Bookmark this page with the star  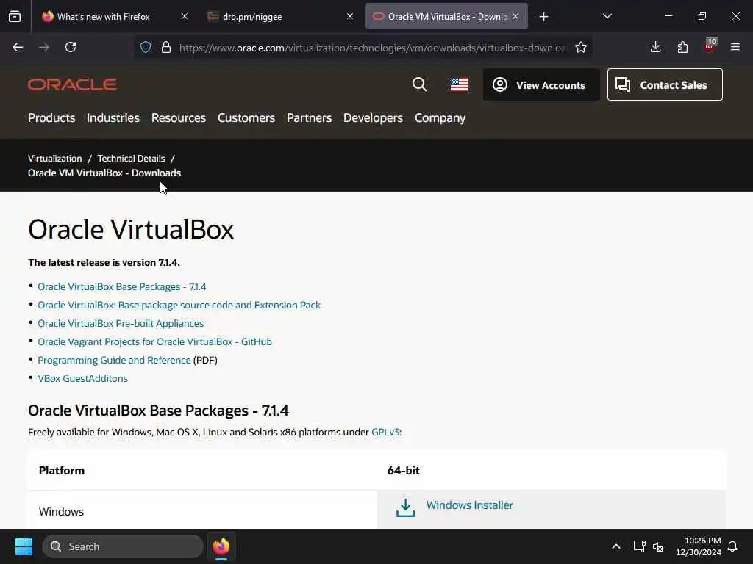point(581,47)
